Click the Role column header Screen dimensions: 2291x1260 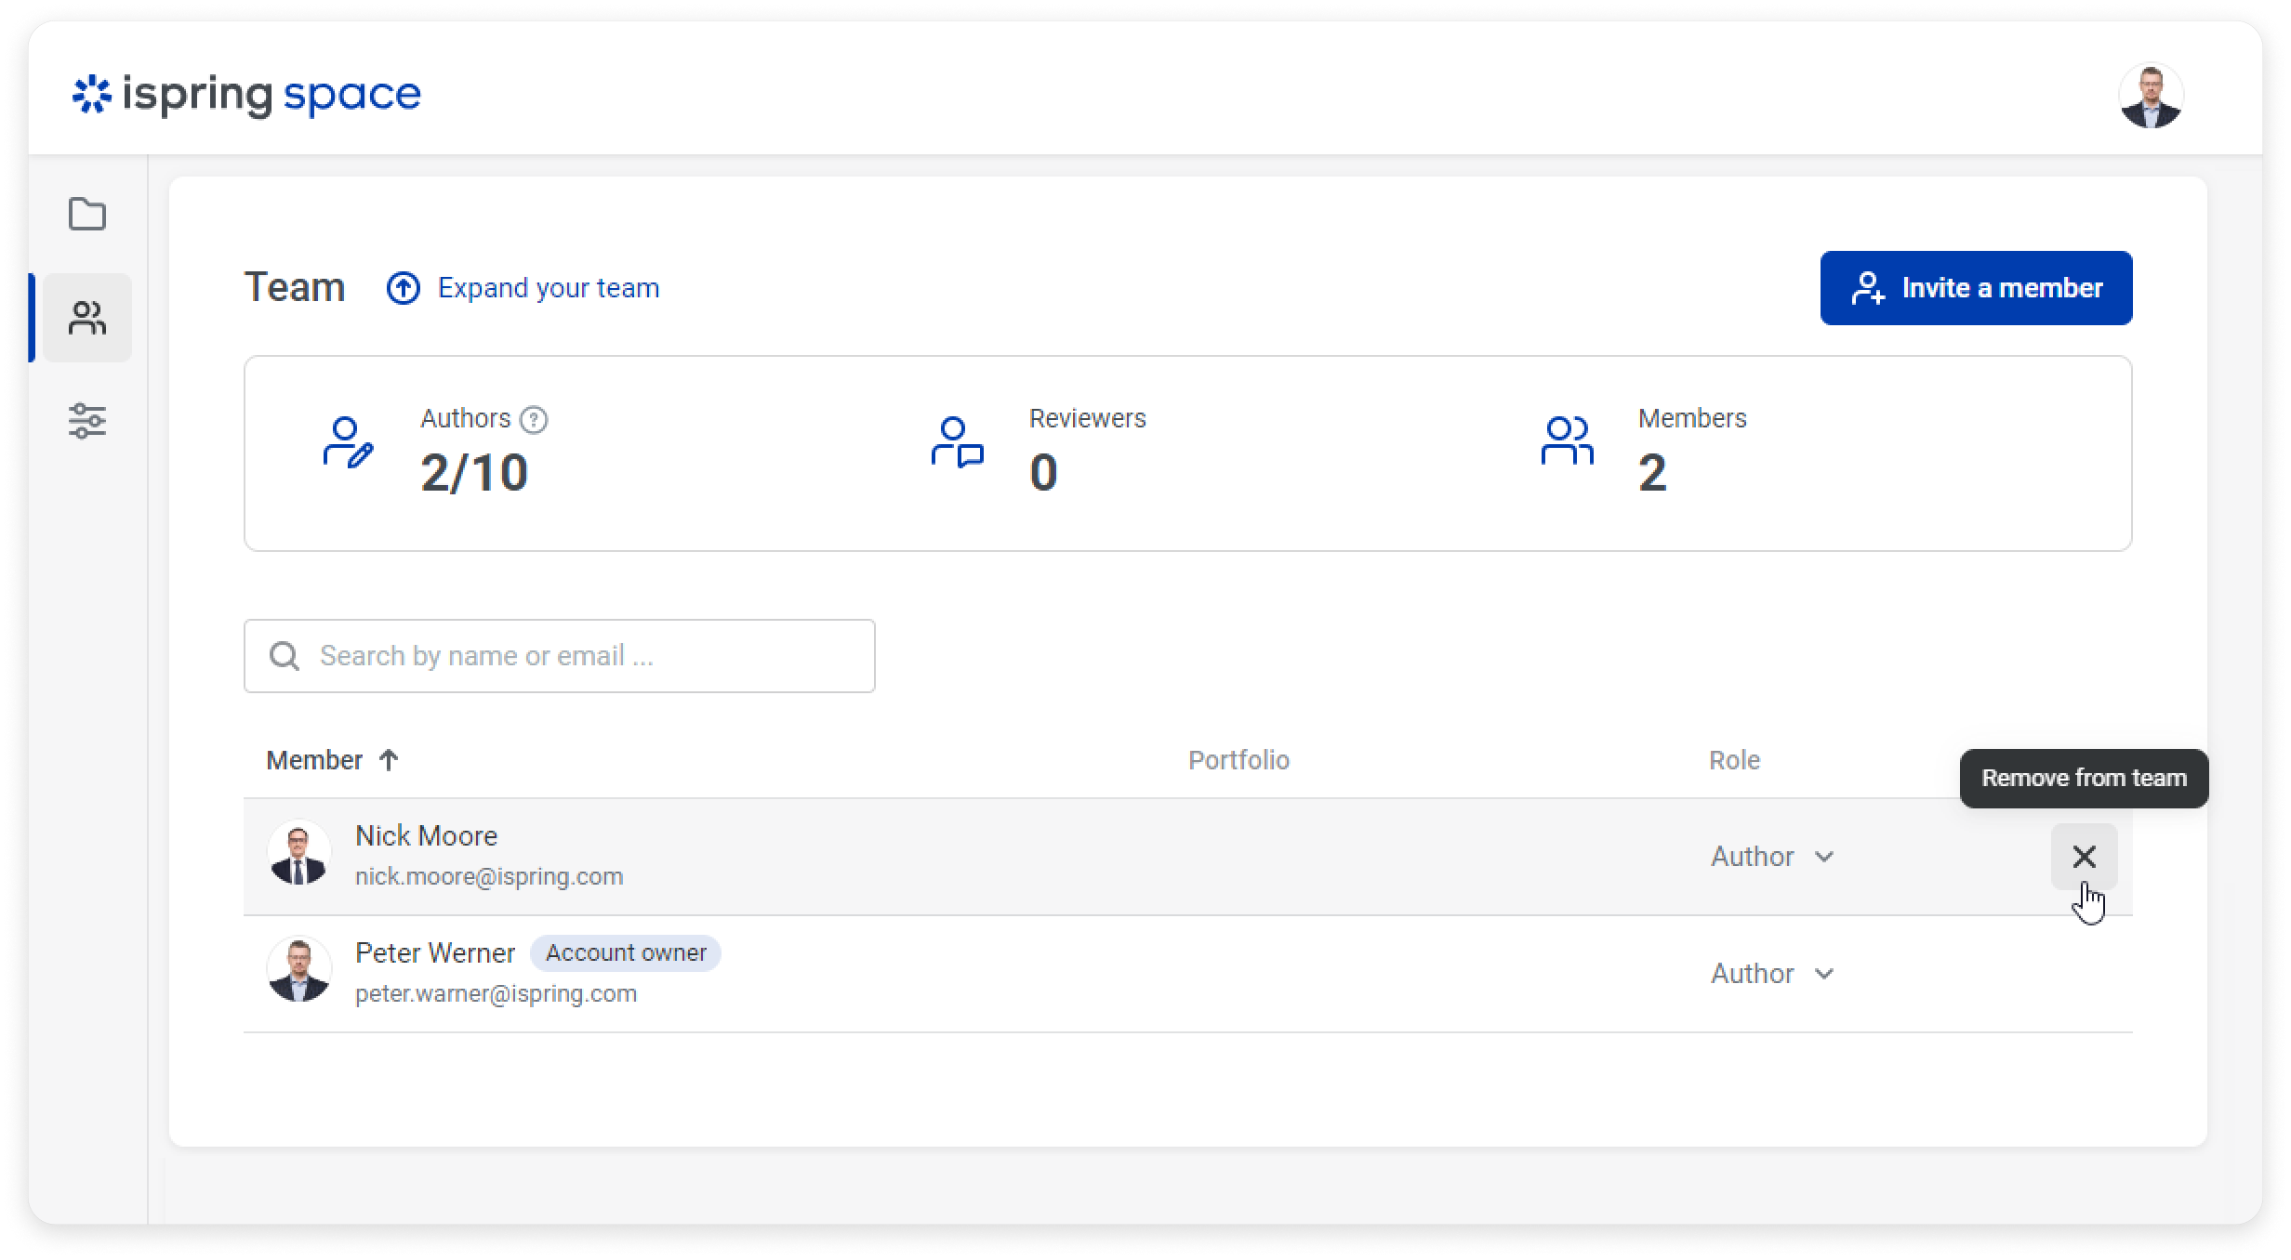pyautogui.click(x=1734, y=760)
